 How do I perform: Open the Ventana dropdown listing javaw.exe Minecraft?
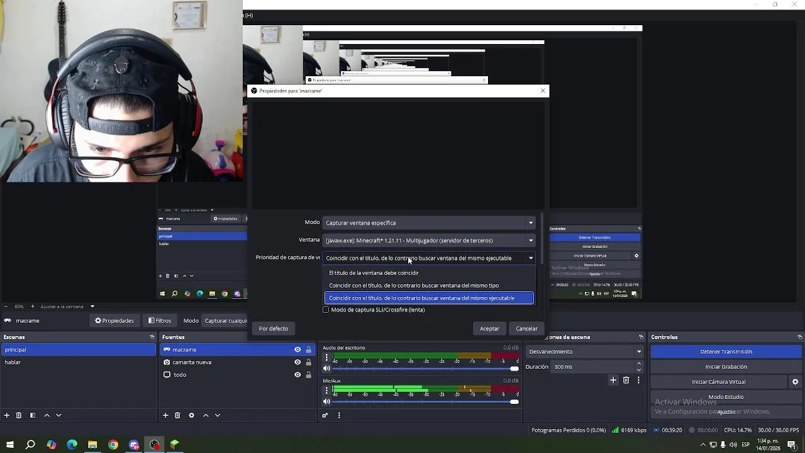point(429,240)
